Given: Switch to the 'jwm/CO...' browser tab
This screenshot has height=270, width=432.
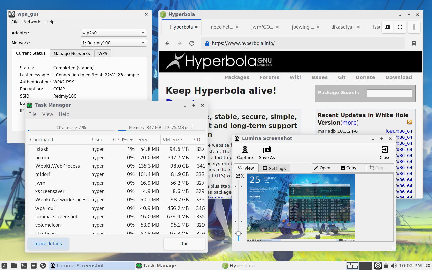Looking at the screenshot, I should point(262,27).
